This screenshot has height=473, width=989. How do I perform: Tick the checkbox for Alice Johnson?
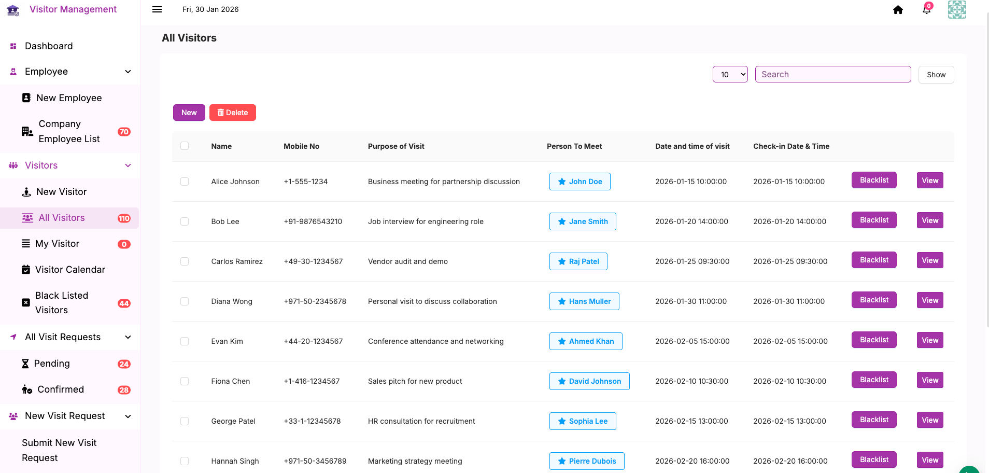click(x=185, y=182)
